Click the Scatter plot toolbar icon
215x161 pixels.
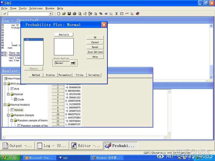(111, 14)
